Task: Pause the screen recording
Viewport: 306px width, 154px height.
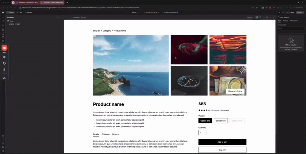Action: click(x=4, y=57)
